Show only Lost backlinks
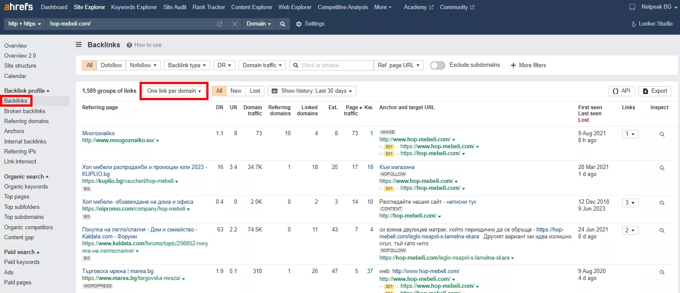This screenshot has width=680, height=293. pos(255,91)
